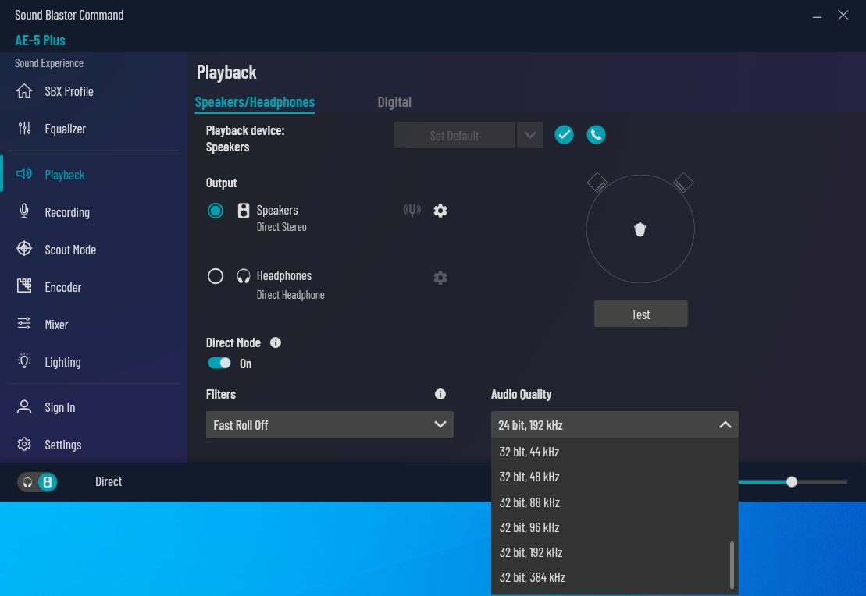This screenshot has height=596, width=866.
Task: Click the speaker box icon next to Speakers
Action: point(244,211)
